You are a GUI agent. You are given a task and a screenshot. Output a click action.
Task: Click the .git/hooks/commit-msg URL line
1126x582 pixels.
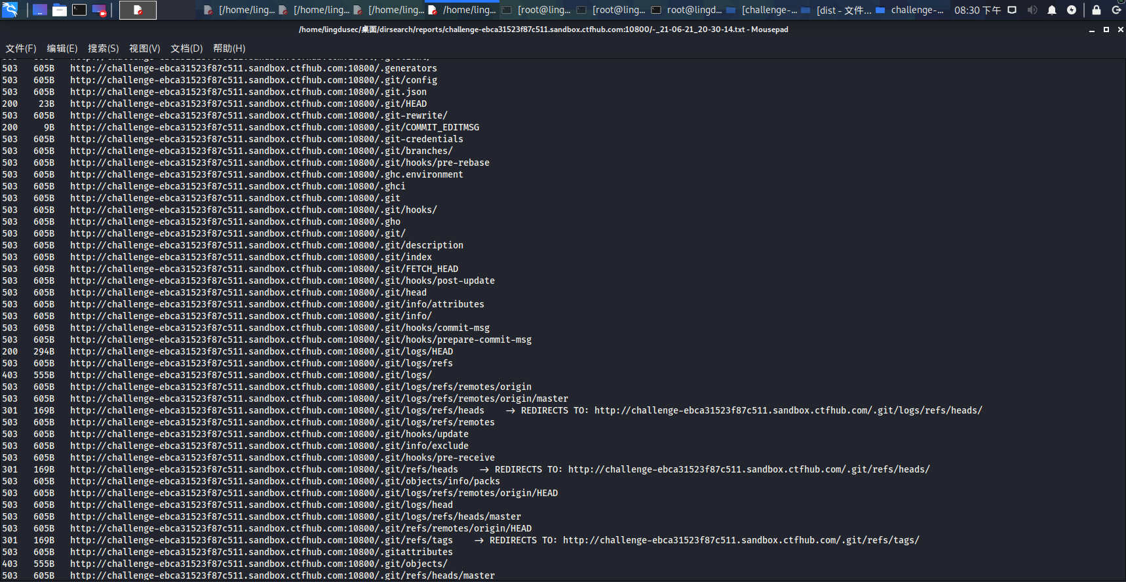click(x=280, y=328)
